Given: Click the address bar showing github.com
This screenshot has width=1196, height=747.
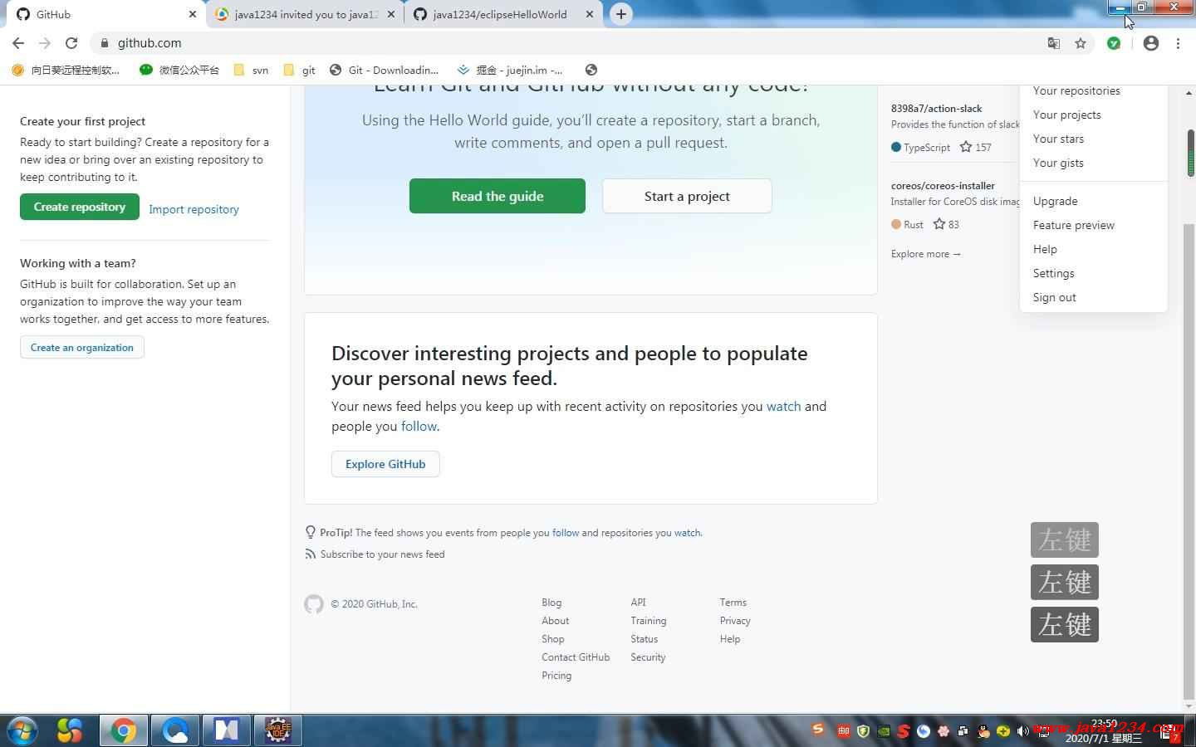Looking at the screenshot, I should [565, 43].
